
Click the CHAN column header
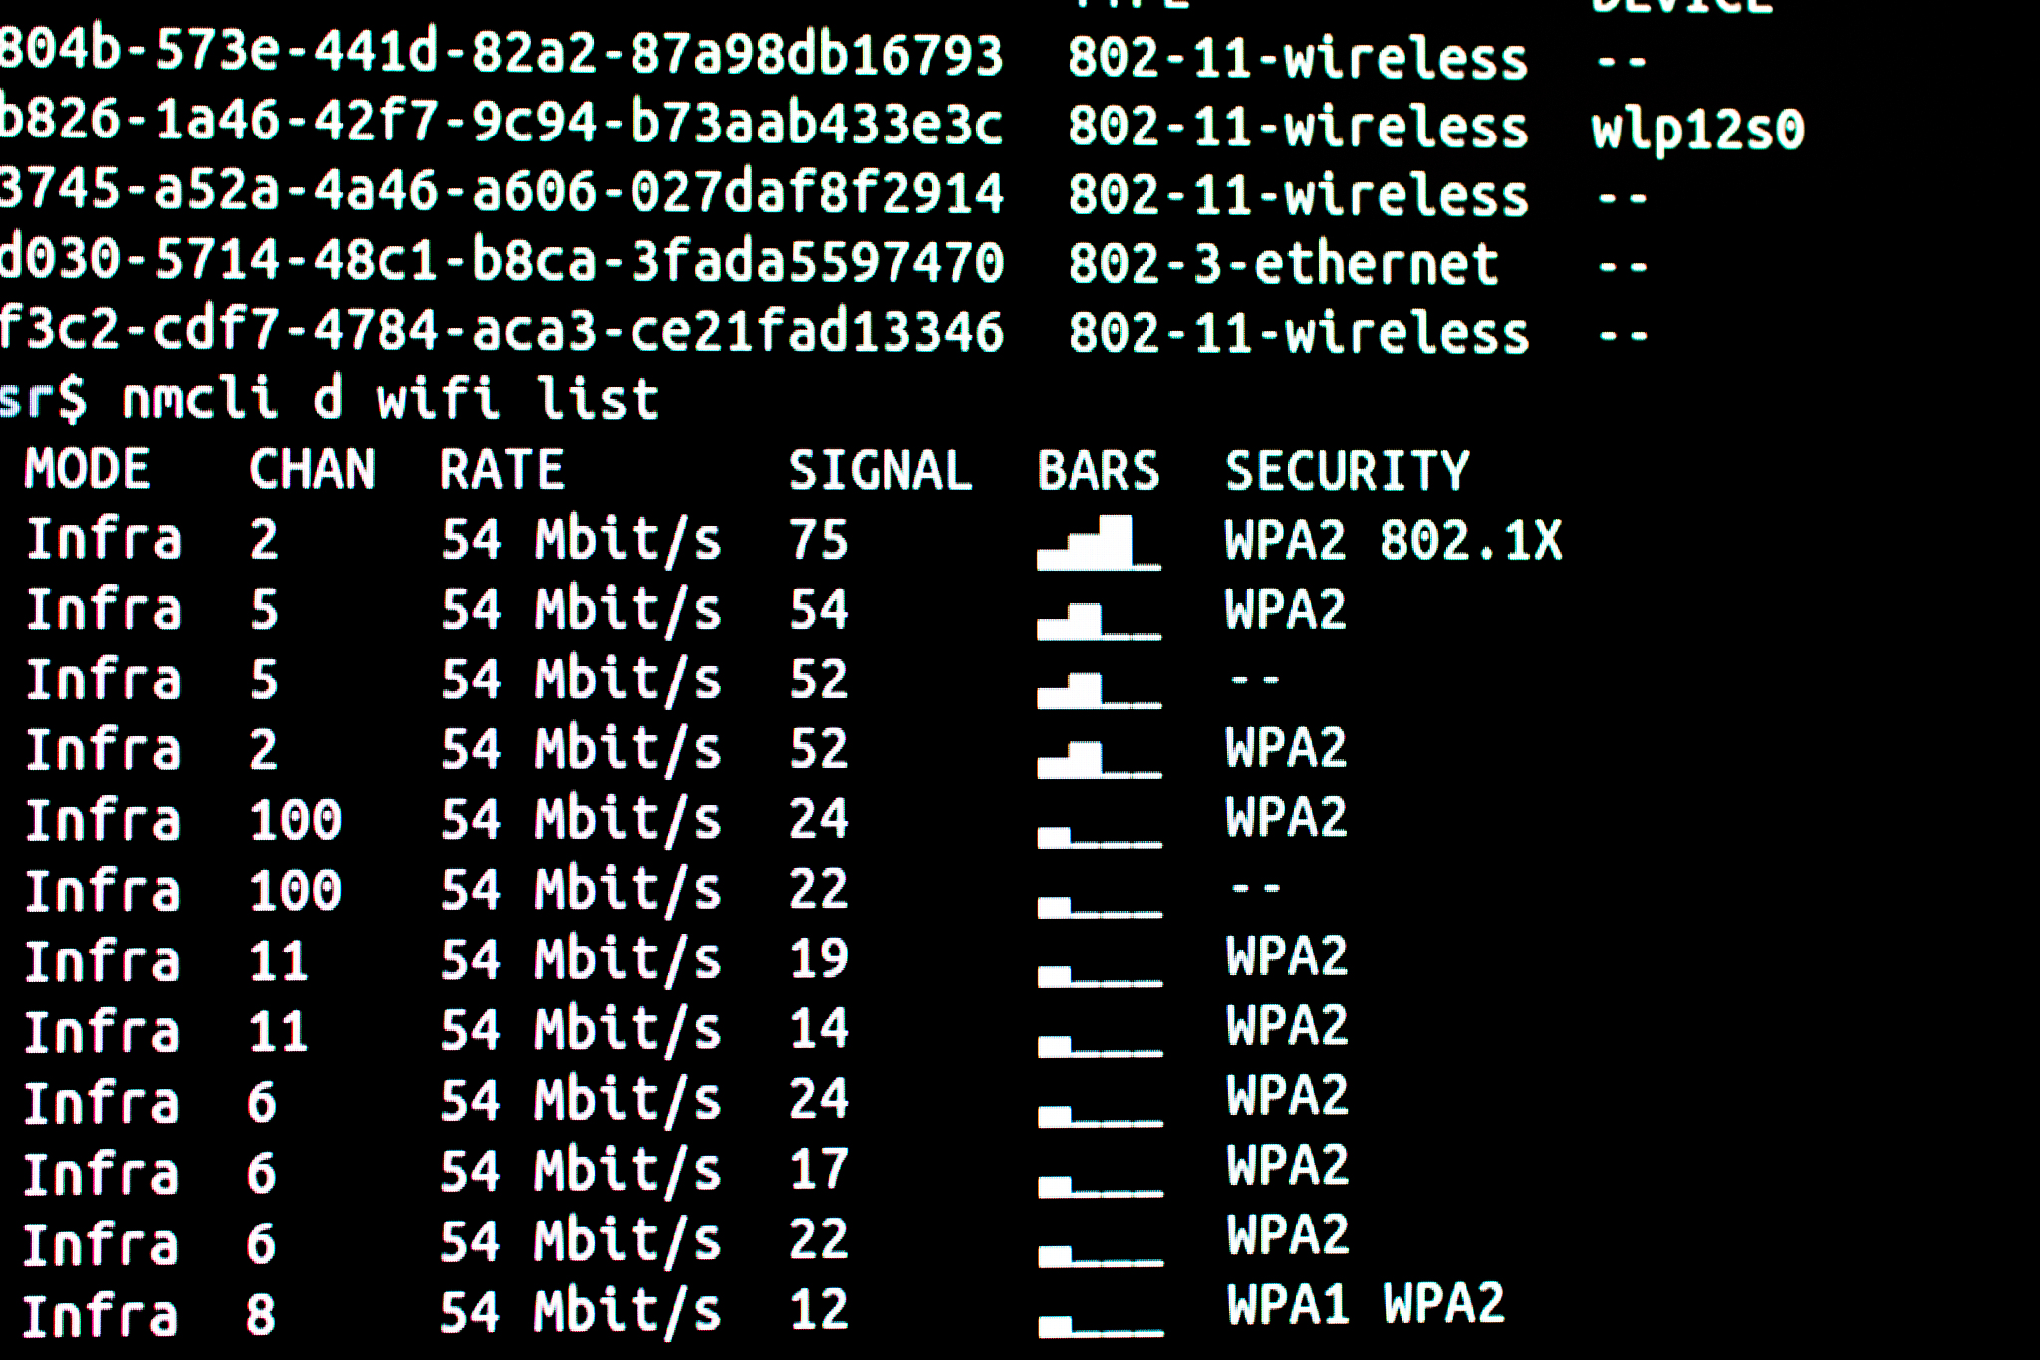click(312, 469)
